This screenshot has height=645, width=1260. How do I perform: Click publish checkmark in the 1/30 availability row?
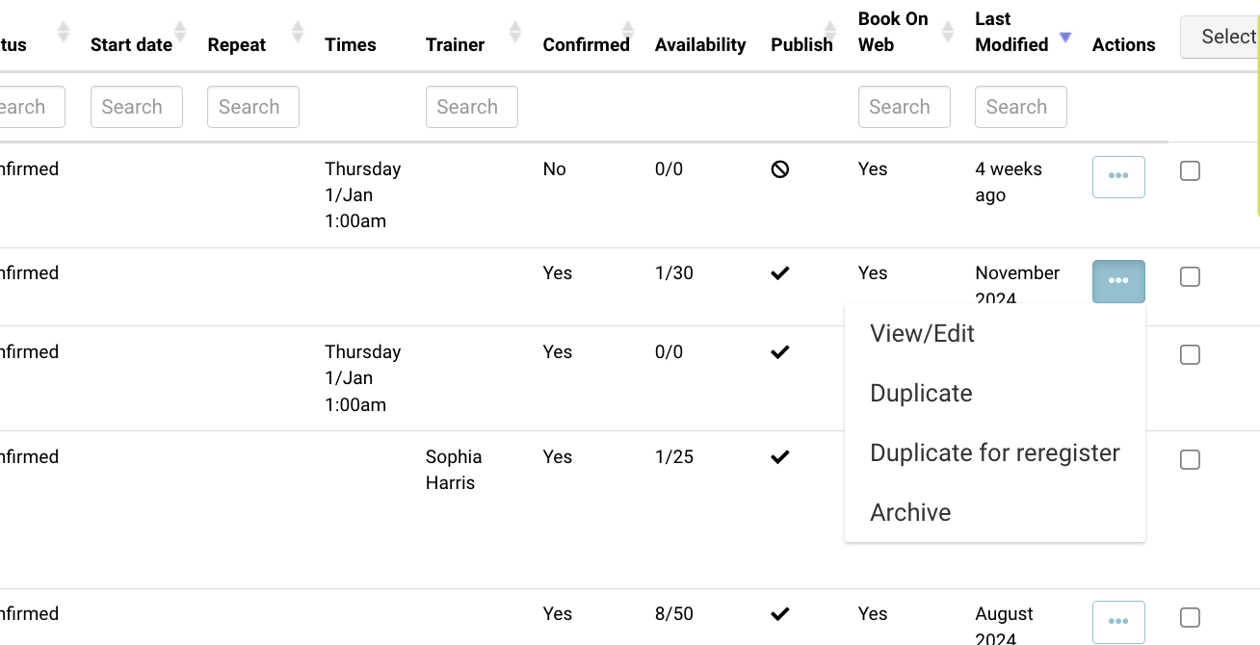click(780, 273)
